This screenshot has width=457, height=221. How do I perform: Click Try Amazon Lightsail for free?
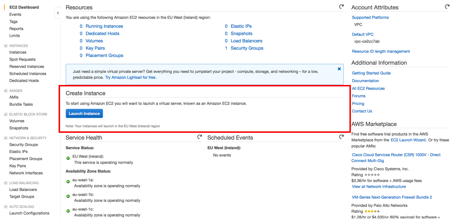(130, 77)
